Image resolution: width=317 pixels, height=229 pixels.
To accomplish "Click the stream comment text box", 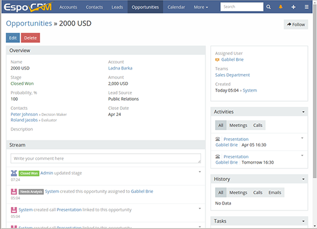I will click(x=105, y=158).
